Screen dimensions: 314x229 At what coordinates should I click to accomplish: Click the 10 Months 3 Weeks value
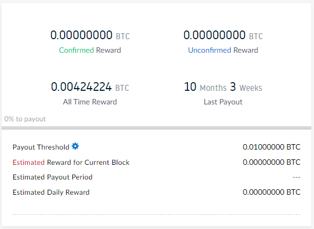point(223,87)
